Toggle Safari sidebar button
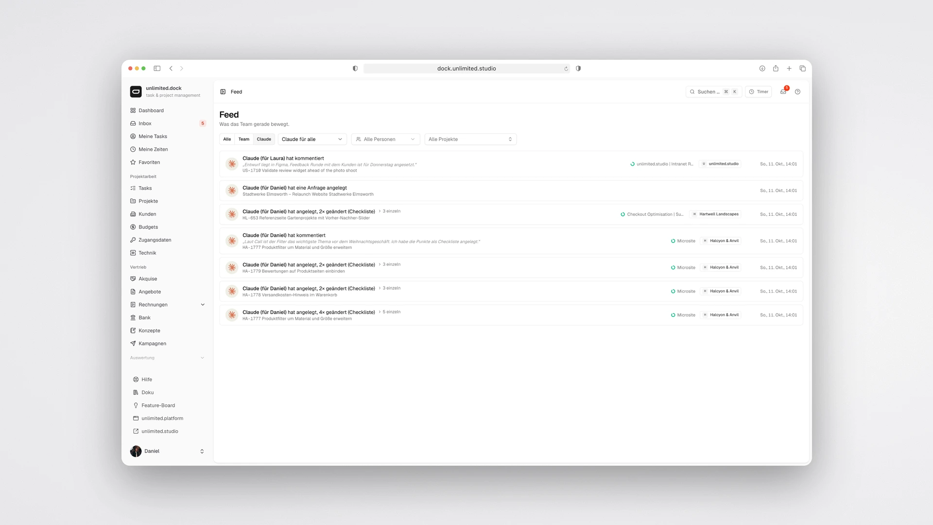The height and width of the screenshot is (525, 933). pyautogui.click(x=157, y=69)
